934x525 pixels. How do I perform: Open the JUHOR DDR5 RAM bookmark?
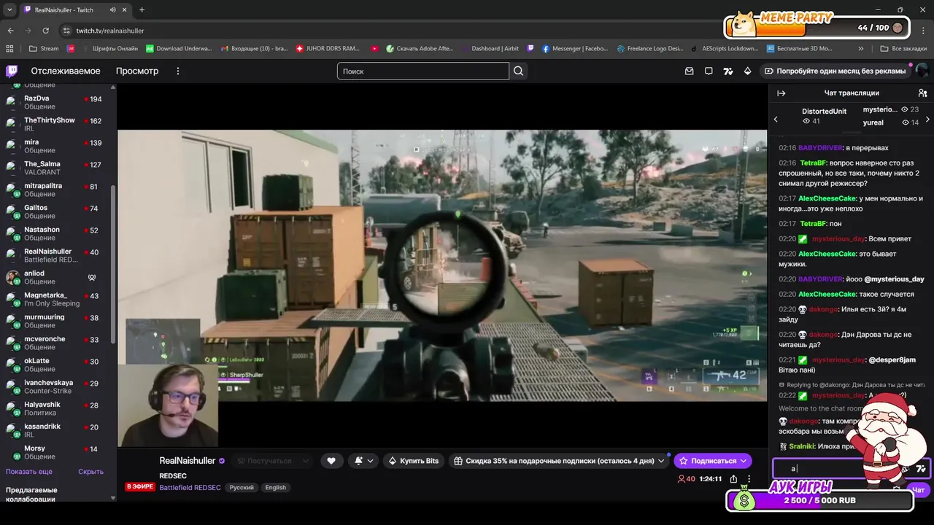[328, 49]
